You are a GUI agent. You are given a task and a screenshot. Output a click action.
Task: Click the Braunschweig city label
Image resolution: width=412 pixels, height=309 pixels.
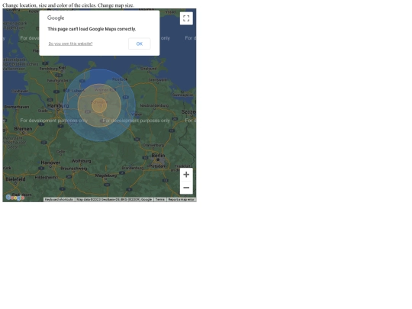(x=74, y=169)
